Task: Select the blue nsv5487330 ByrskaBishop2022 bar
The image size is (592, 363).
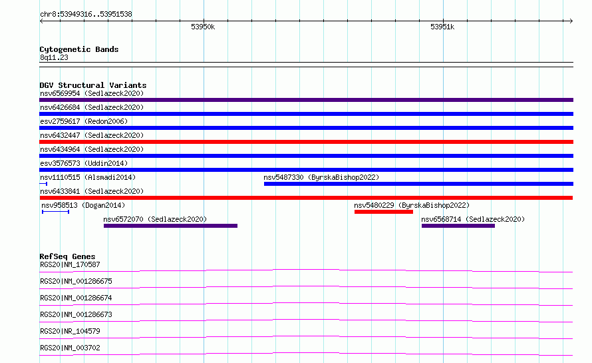Action: click(x=418, y=184)
